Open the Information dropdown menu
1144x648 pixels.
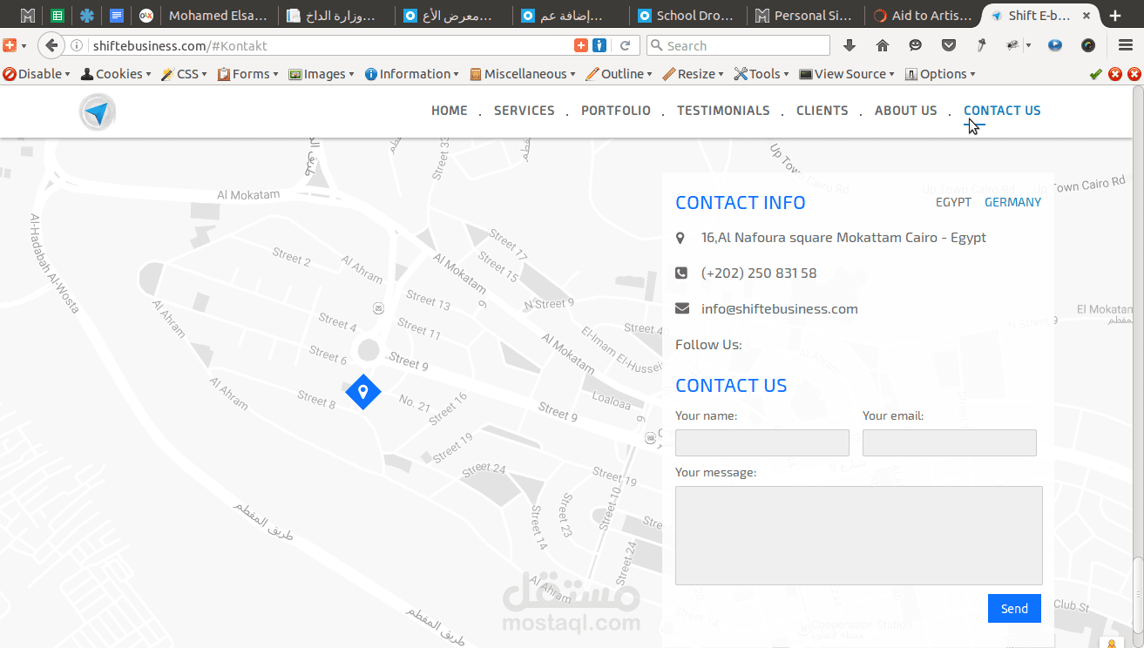[412, 74]
